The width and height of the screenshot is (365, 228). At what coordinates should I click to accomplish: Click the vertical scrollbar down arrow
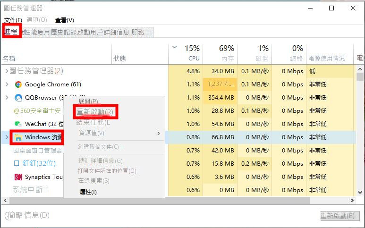point(360,193)
